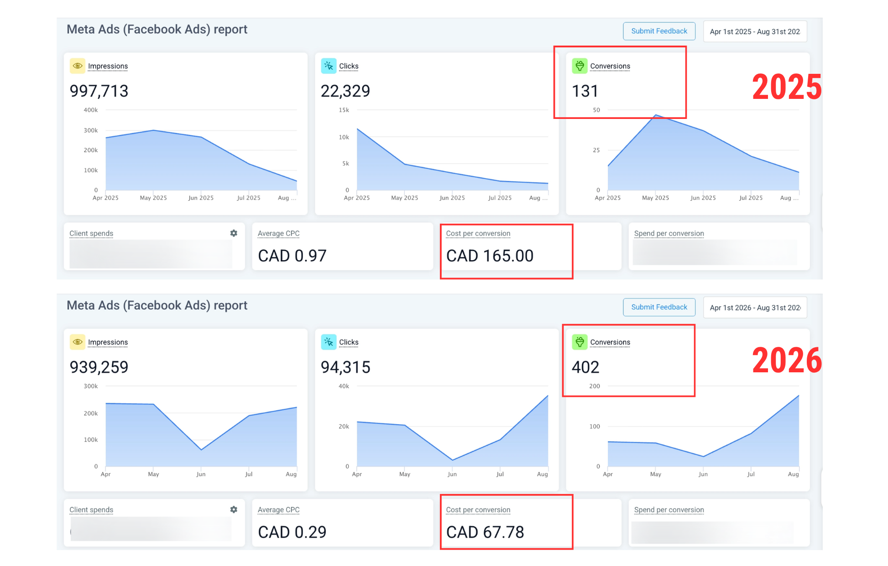Click Clicks label above 94,315
888x566 pixels.
coord(349,342)
